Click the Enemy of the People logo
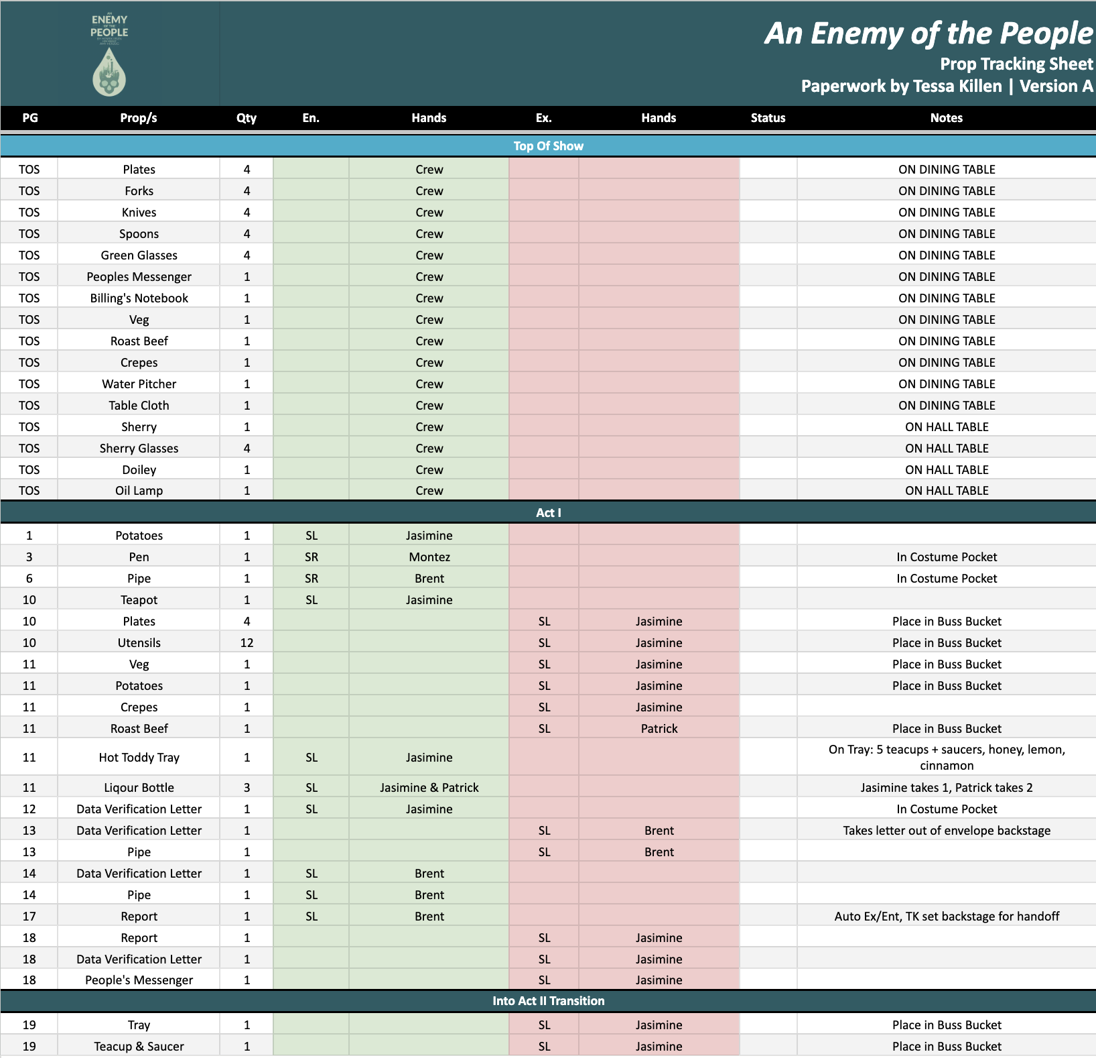The width and height of the screenshot is (1096, 1058). 109,30
